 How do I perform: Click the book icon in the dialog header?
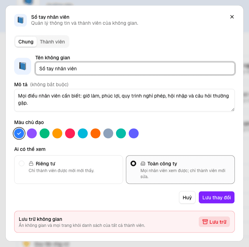point(21,20)
